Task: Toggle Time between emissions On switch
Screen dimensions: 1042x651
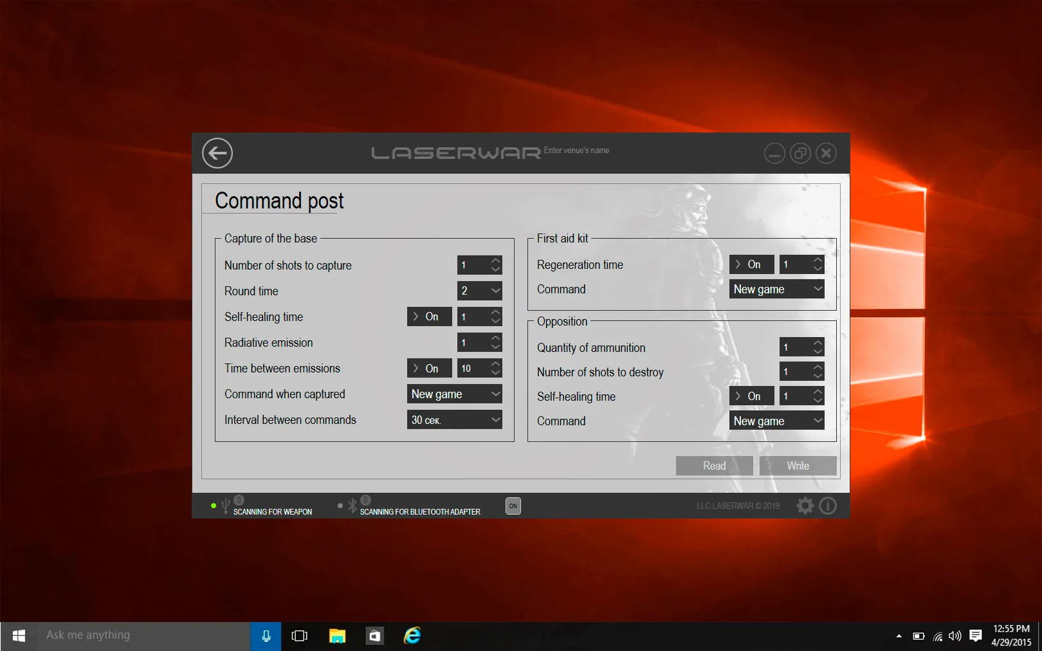Action: point(430,368)
